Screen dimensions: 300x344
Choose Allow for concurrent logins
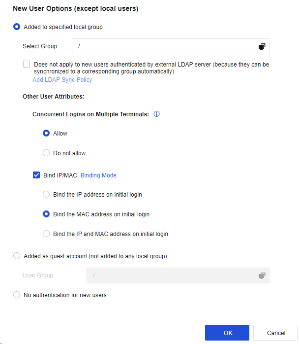[47, 134]
